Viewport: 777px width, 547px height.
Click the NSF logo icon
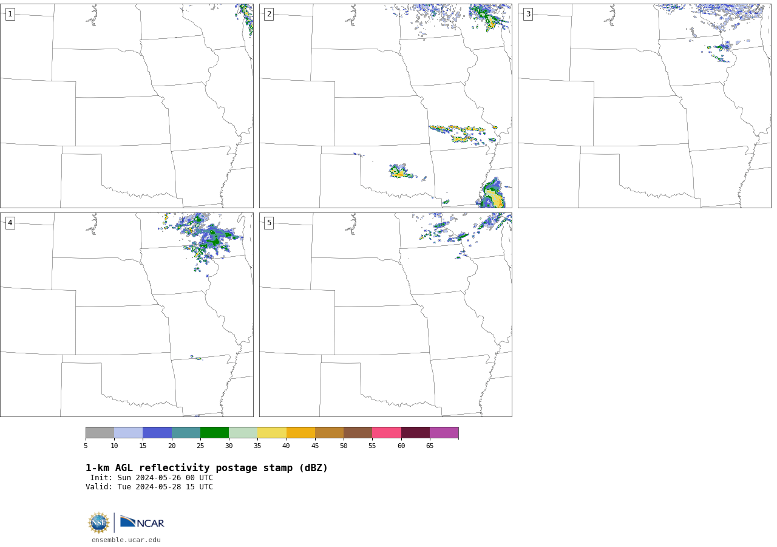point(98,523)
